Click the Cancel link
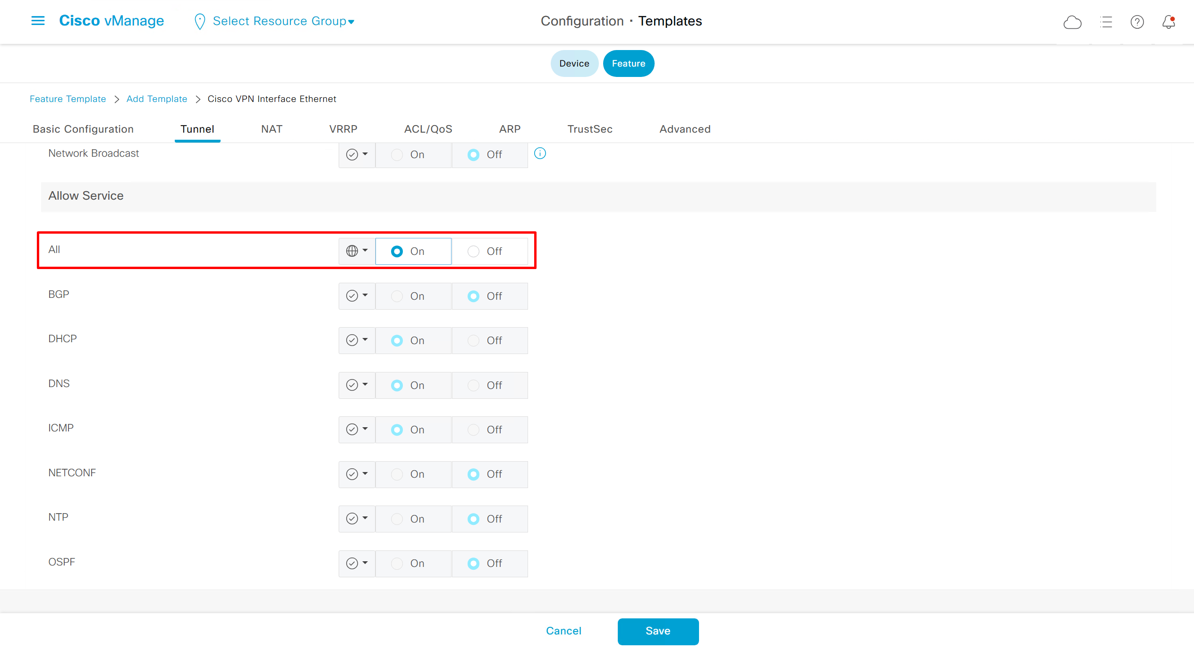1194x650 pixels. coord(563,631)
